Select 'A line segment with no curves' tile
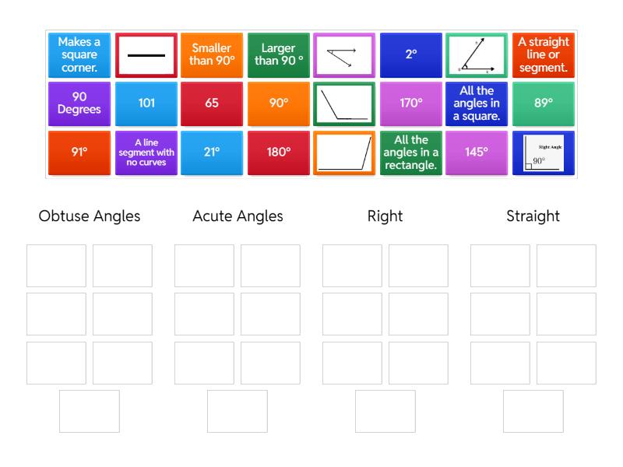The width and height of the screenshot is (623, 467). click(x=146, y=153)
